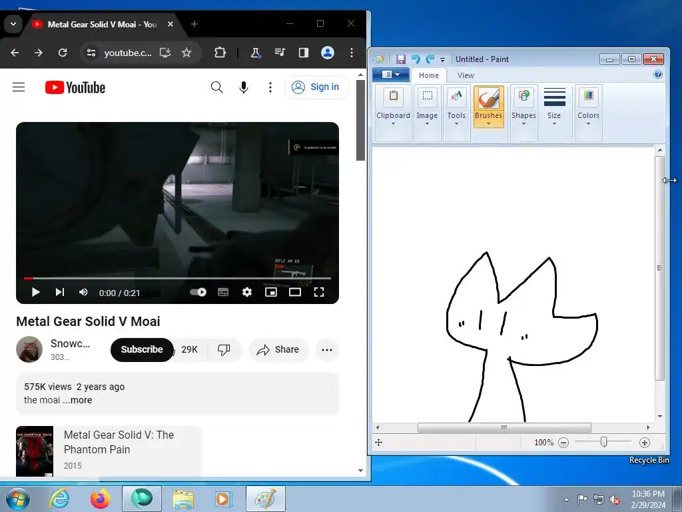The height and width of the screenshot is (512, 682).
Task: Open the Paint file menu button
Action: coord(390,75)
